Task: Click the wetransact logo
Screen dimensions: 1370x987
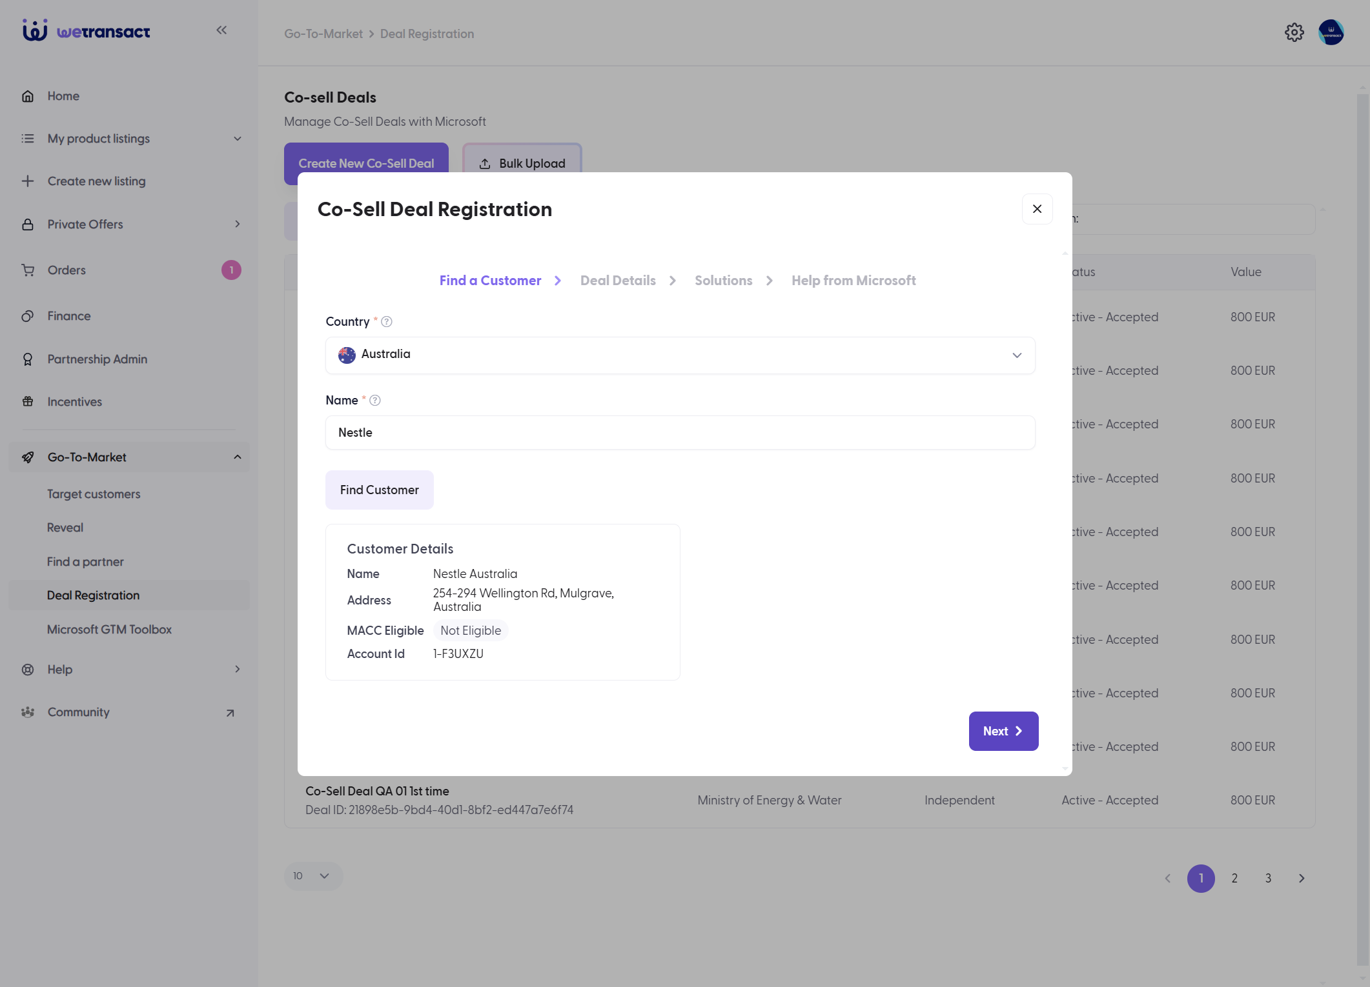Action: tap(86, 30)
